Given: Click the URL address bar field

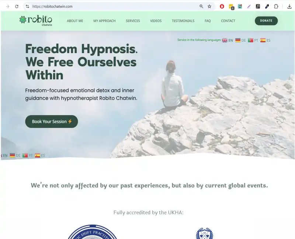Looking at the screenshot, I should click(113, 6).
